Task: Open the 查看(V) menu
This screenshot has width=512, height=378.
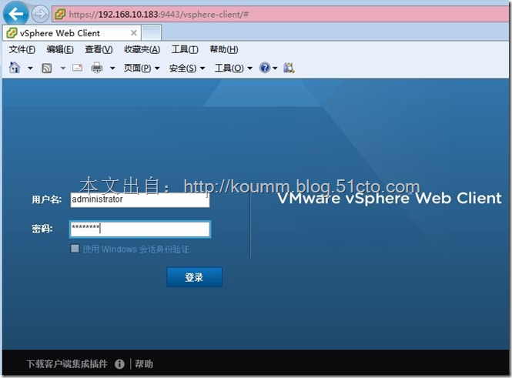Action: click(99, 49)
